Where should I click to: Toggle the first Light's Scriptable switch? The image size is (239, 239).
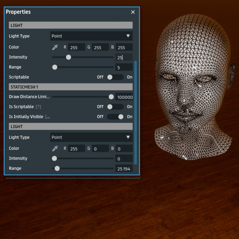[x=115, y=77]
